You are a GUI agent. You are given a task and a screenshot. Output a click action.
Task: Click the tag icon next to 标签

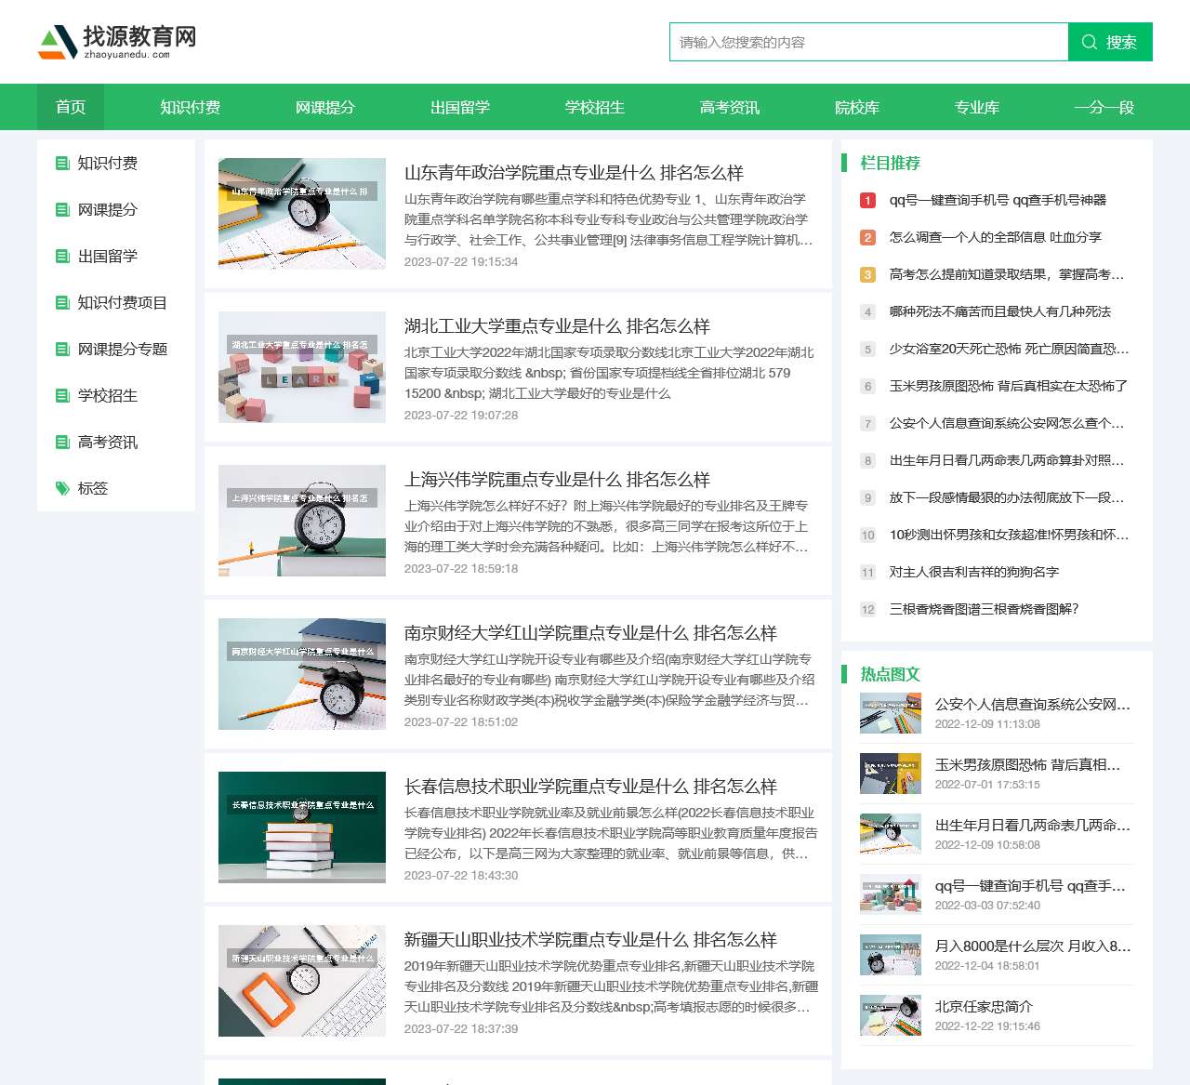click(x=61, y=487)
